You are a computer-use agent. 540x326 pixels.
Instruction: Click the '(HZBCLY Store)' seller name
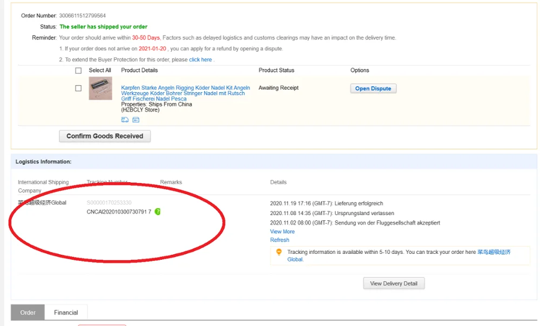[140, 110]
